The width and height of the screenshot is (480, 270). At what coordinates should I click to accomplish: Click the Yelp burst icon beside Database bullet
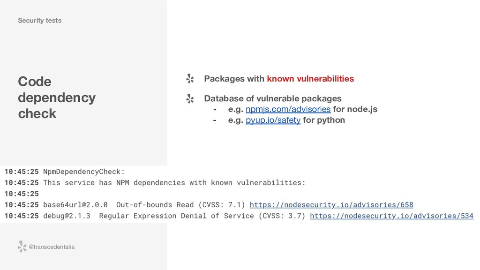[190, 98]
